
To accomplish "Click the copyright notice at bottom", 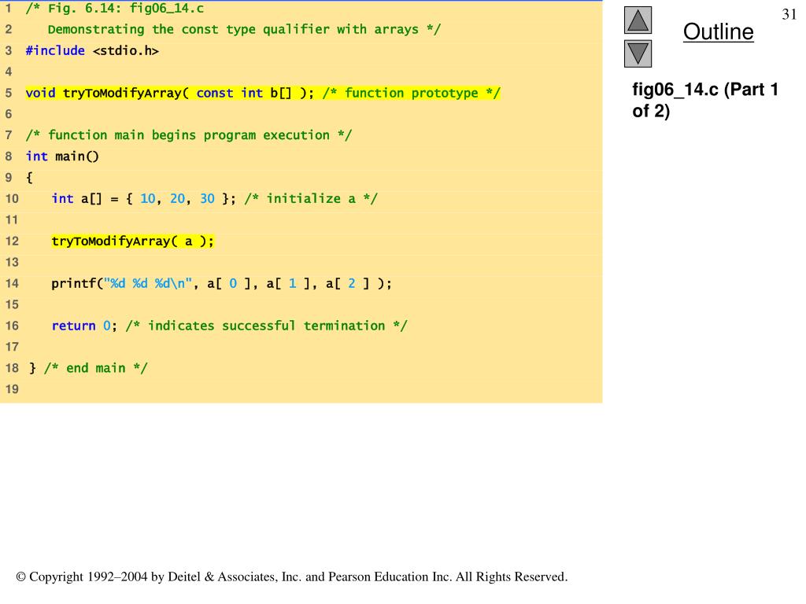I will [x=292, y=576].
